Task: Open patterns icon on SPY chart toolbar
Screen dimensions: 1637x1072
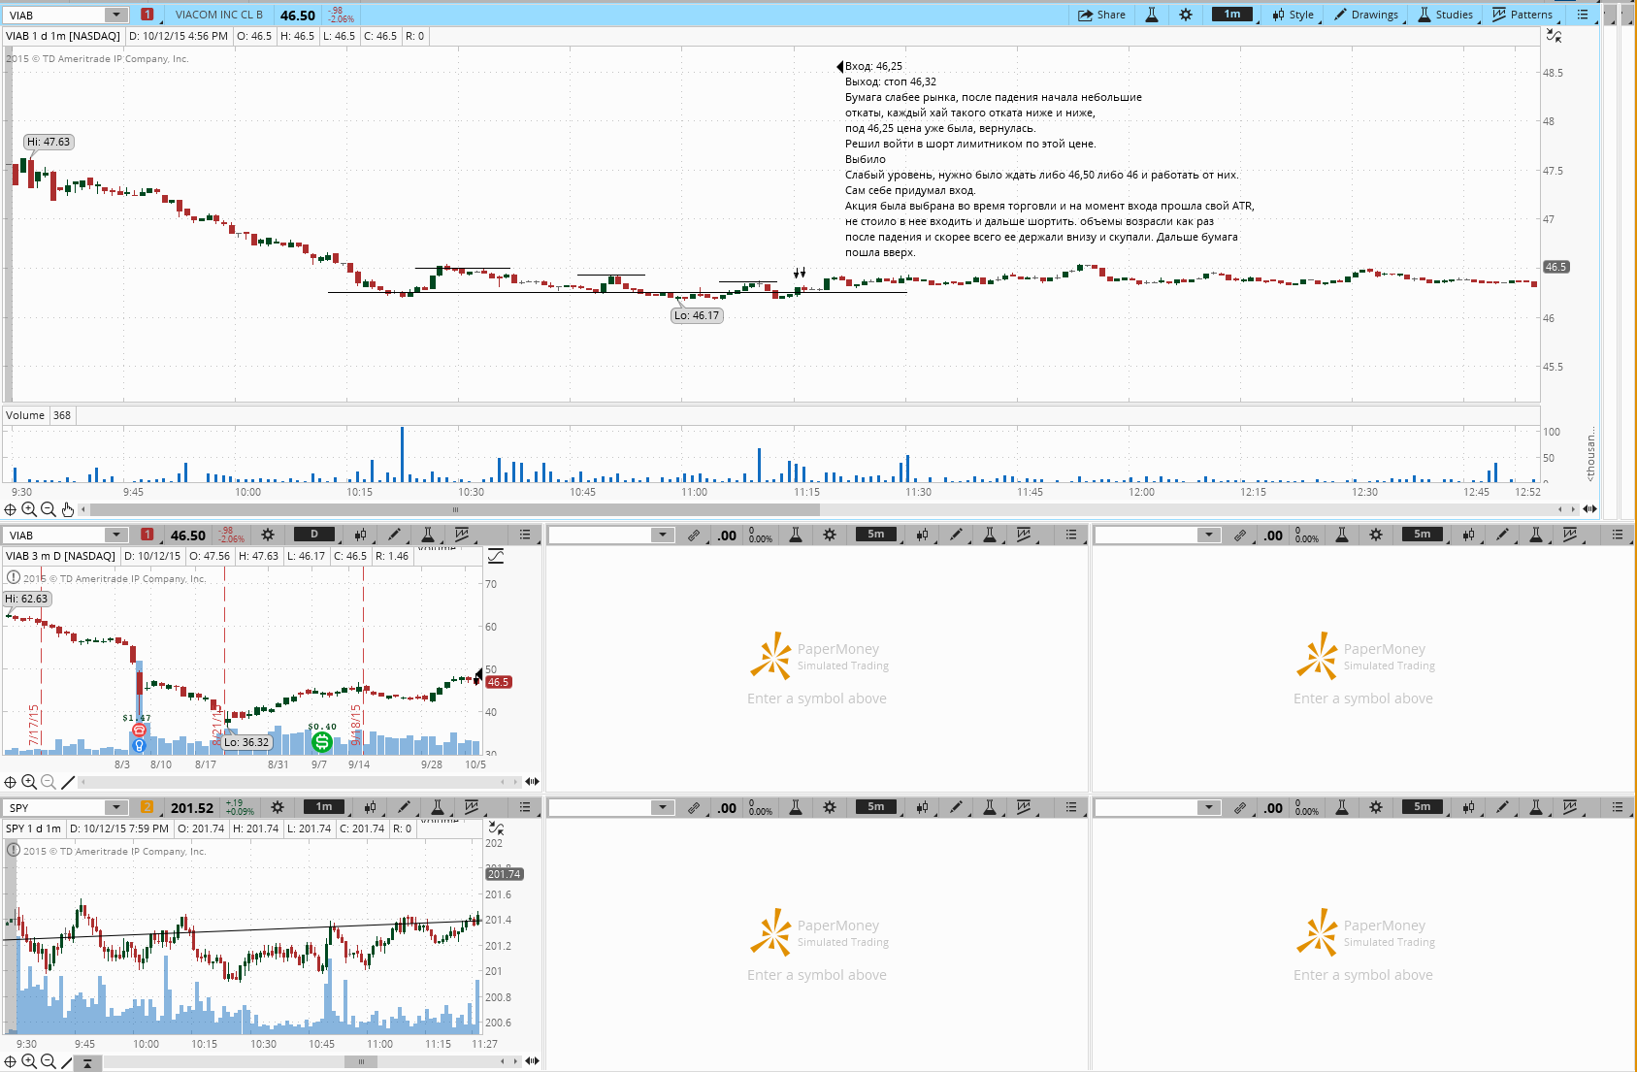Action: point(472,807)
